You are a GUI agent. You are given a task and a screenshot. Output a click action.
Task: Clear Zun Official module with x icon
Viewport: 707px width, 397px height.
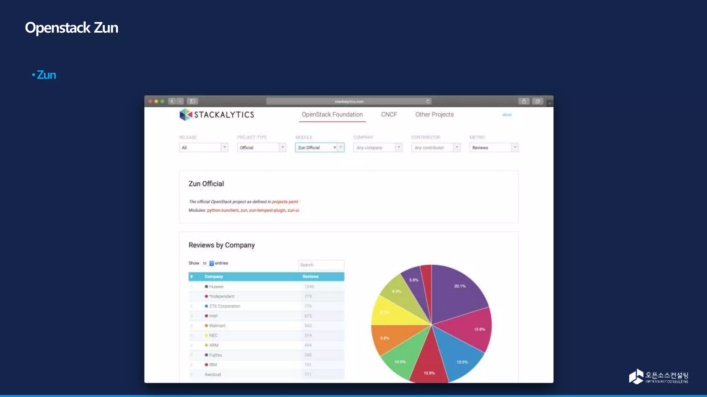tap(335, 147)
